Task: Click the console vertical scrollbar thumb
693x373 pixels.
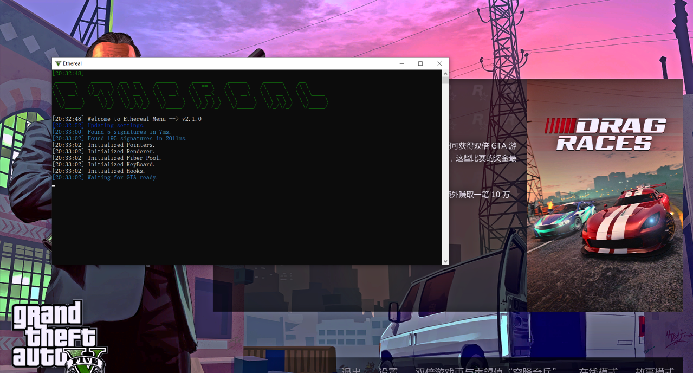Action: coord(445,80)
